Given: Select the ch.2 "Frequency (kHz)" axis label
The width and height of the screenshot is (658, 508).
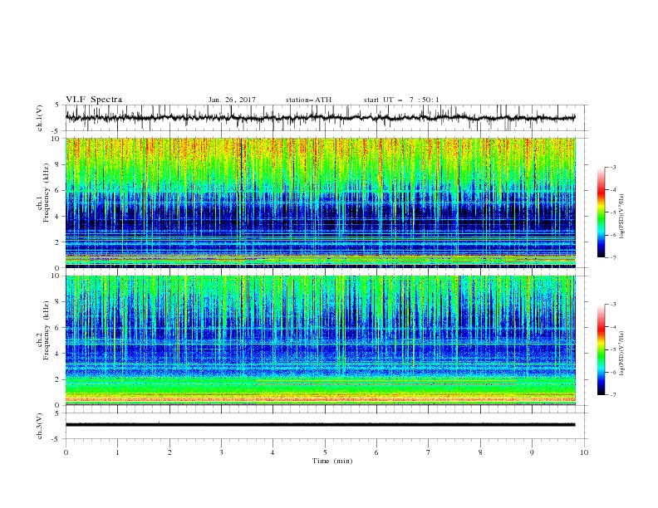Looking at the screenshot, I should 47,330.
